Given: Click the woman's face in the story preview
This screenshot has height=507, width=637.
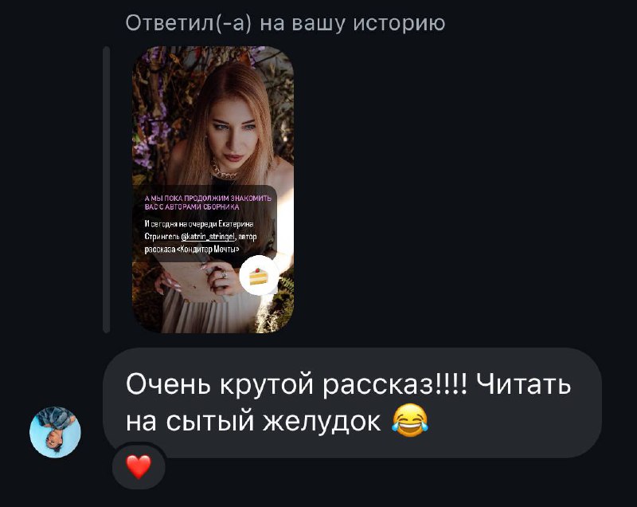Looking at the screenshot, I should point(233,130).
